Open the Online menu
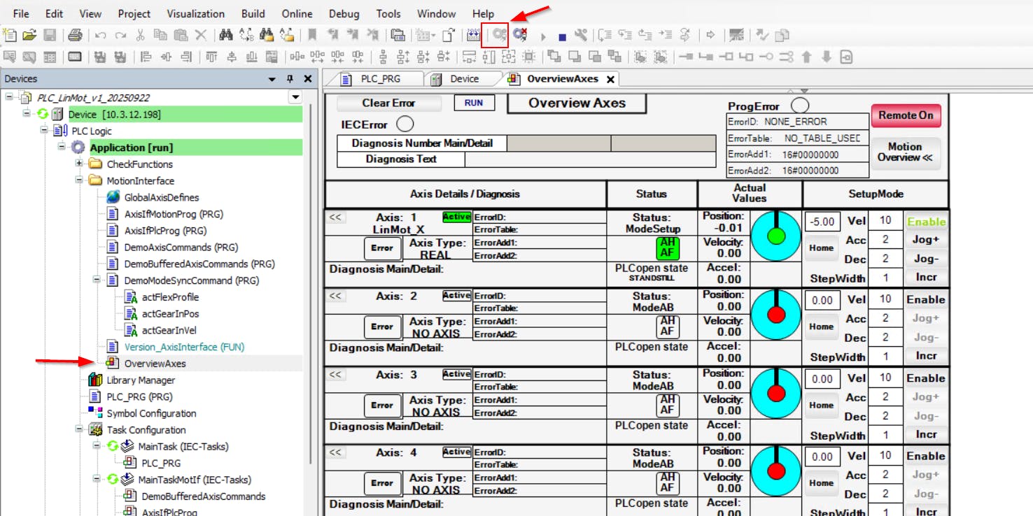This screenshot has height=516, width=1033. (297, 13)
